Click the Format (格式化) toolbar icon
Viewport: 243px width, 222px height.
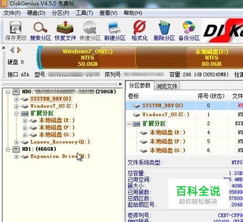click(x=140, y=31)
